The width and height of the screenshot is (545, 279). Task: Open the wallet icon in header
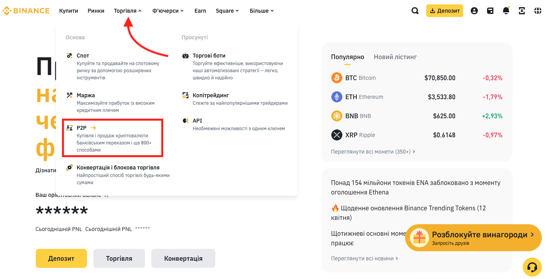[x=490, y=11]
